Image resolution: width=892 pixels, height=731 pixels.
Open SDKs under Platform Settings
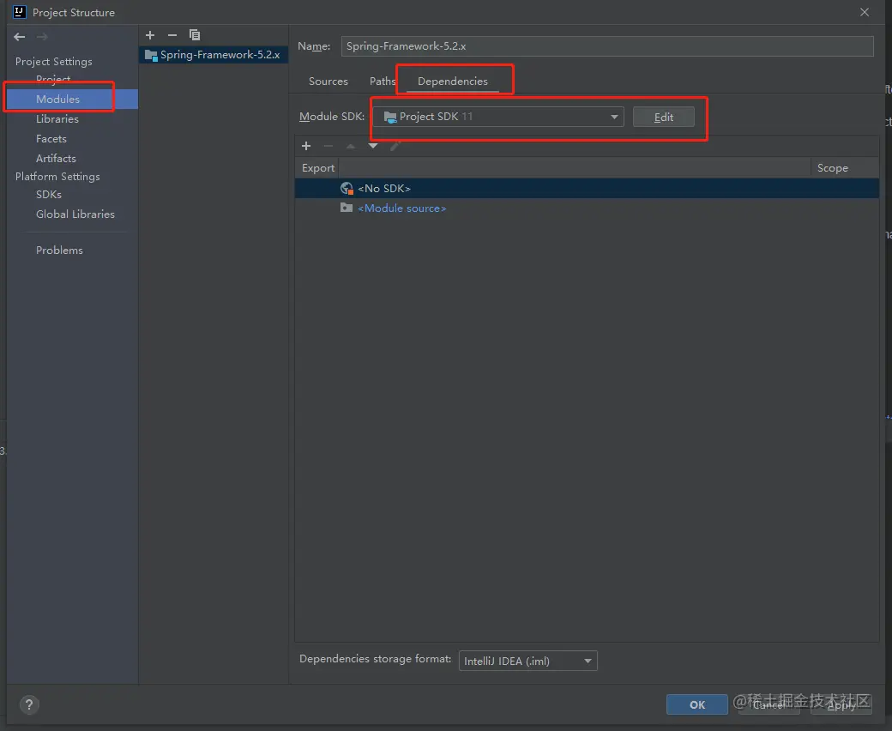pos(48,195)
